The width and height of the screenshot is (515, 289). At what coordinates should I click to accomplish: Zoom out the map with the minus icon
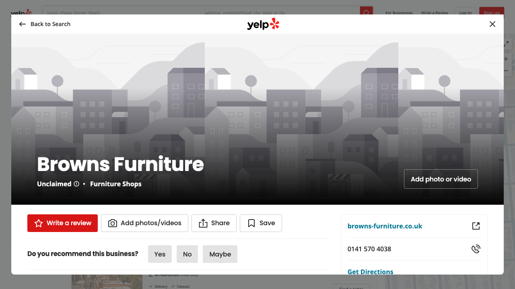click(505, 70)
